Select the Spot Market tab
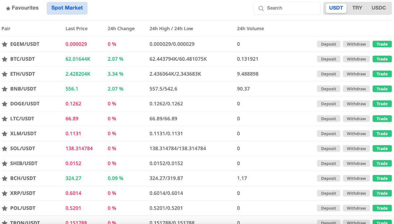Image resolution: width=394 pixels, height=224 pixels. click(x=67, y=8)
